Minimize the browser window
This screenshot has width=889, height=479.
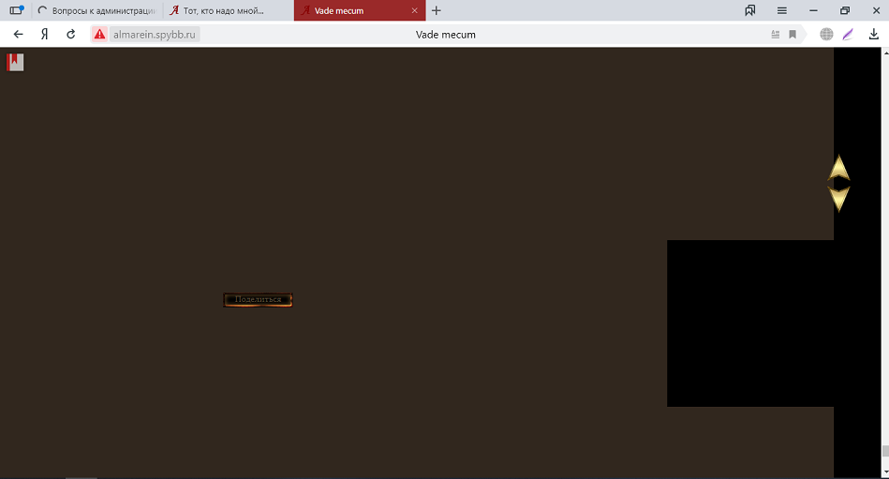point(813,10)
